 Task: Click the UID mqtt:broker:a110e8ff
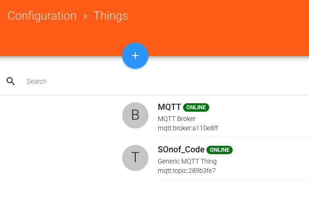(x=188, y=128)
